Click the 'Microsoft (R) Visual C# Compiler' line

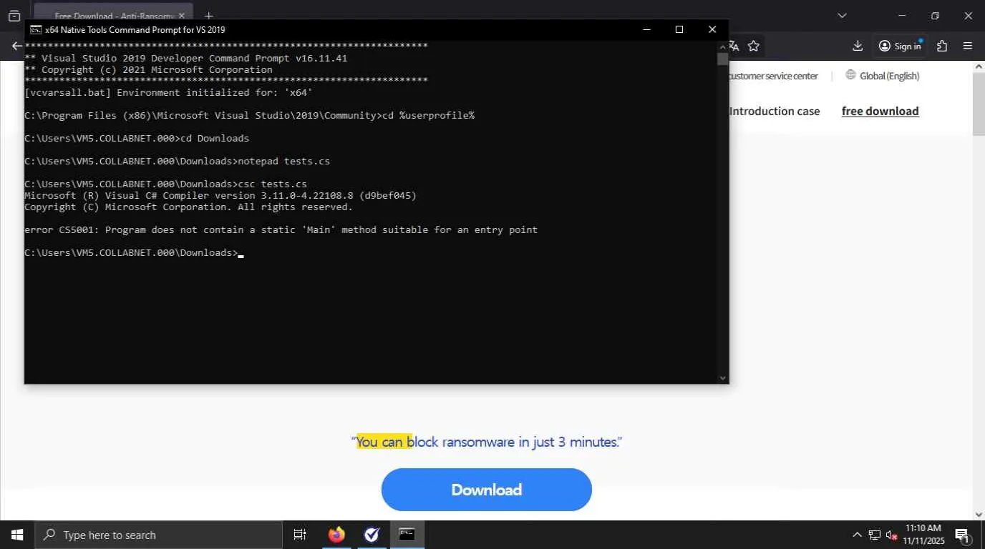[x=220, y=195]
